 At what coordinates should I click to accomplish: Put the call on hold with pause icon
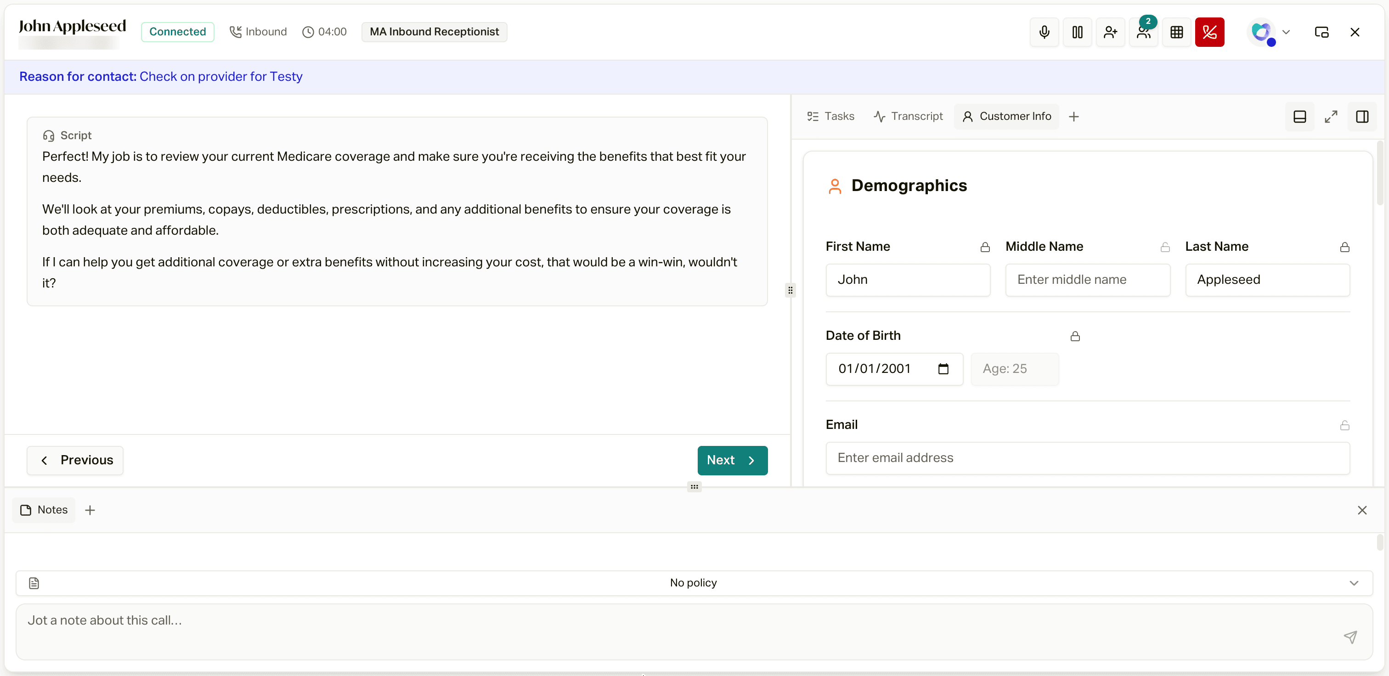[1077, 32]
